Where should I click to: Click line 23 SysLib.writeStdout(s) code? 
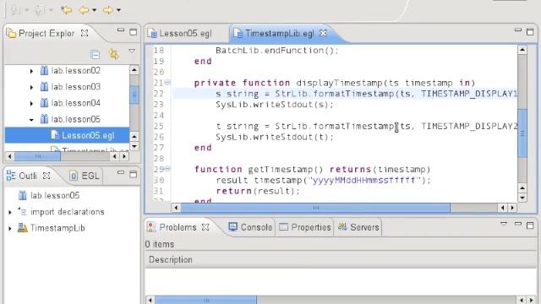pos(275,105)
